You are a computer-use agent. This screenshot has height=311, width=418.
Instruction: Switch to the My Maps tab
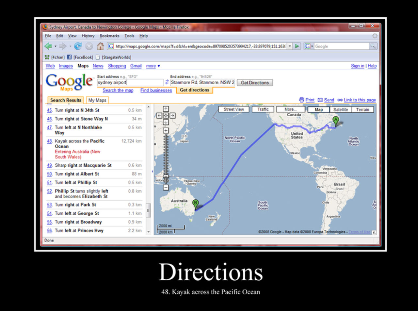[x=97, y=100]
